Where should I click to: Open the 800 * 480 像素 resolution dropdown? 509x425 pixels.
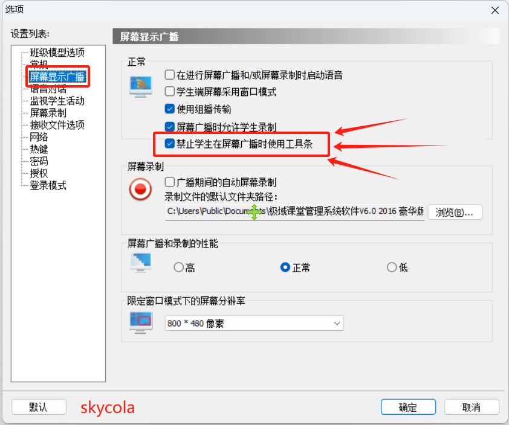coord(254,323)
